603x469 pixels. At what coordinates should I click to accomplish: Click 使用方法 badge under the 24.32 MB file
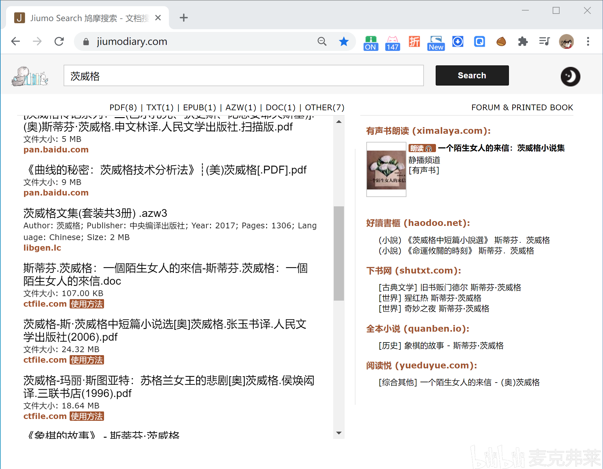coord(87,360)
